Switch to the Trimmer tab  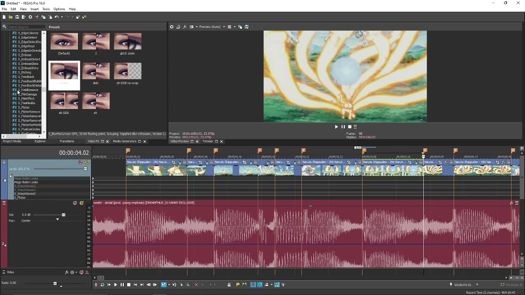[x=208, y=141]
